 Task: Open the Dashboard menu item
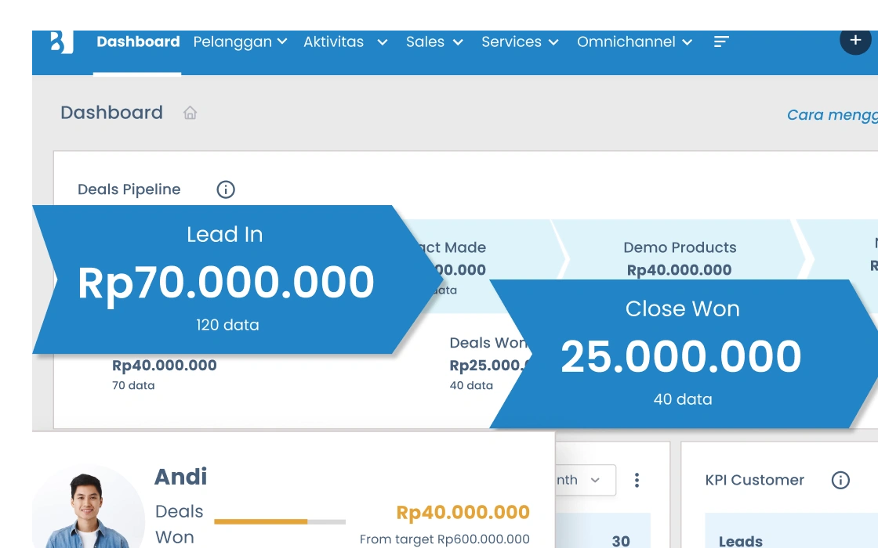[x=138, y=42]
